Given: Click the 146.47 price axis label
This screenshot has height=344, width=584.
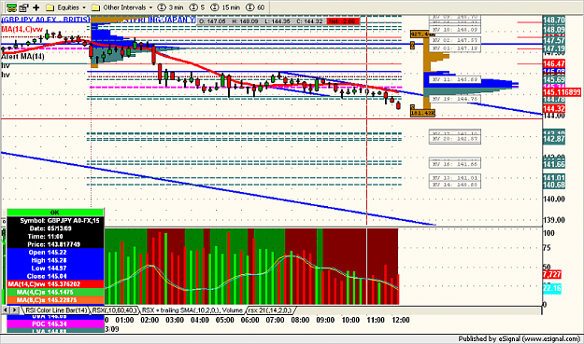Looking at the screenshot, I should [554, 64].
